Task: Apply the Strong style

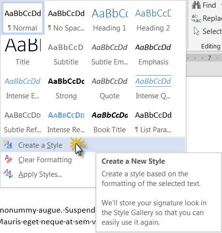Action: (66, 86)
